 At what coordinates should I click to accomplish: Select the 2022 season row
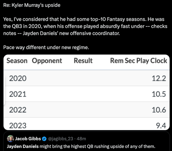87,110
